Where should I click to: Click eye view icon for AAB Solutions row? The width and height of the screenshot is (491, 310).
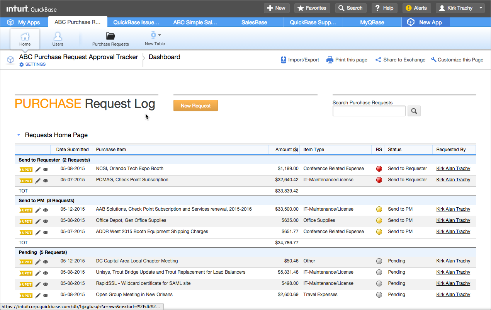[46, 210]
